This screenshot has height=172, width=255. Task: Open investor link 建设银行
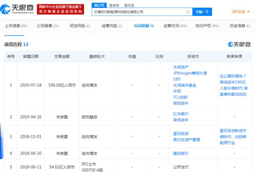pos(181,153)
